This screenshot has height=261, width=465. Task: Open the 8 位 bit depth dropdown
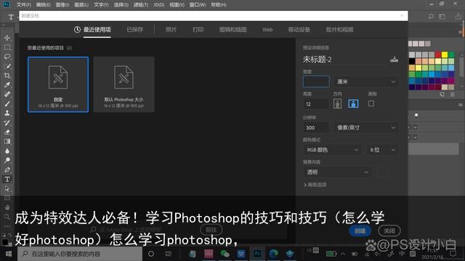coord(382,150)
